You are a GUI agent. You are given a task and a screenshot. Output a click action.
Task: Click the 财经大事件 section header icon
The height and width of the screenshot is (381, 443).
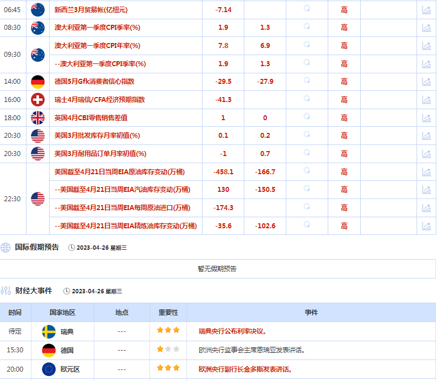tap(6, 291)
